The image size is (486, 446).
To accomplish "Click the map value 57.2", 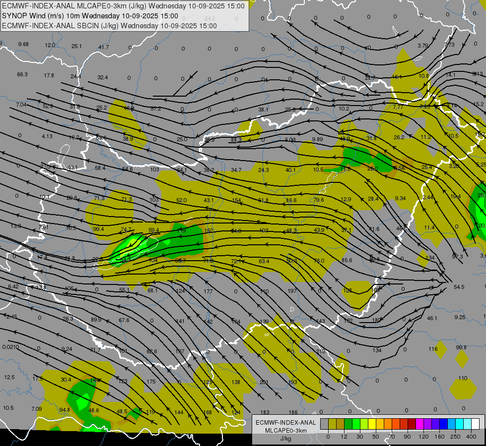I will 156,109.
